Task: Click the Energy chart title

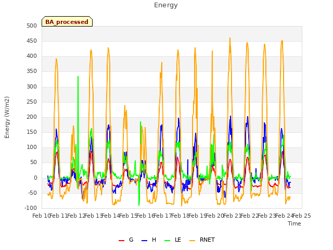Action: pos(166,5)
